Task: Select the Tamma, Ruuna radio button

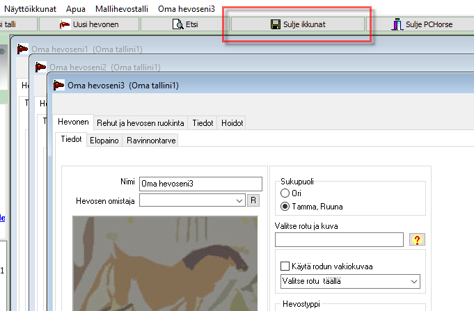Action: (284, 207)
